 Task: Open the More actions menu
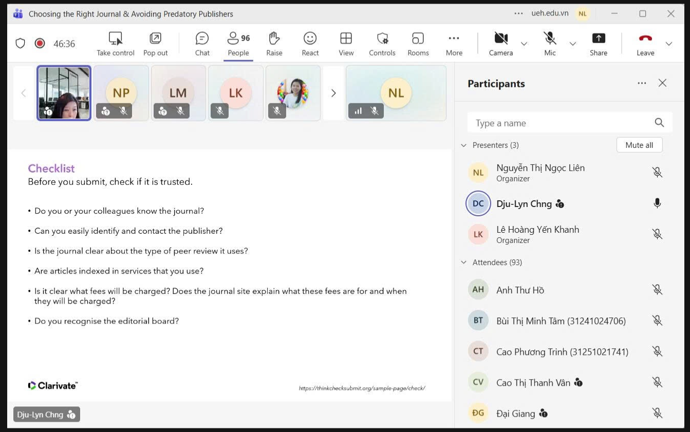click(x=454, y=44)
